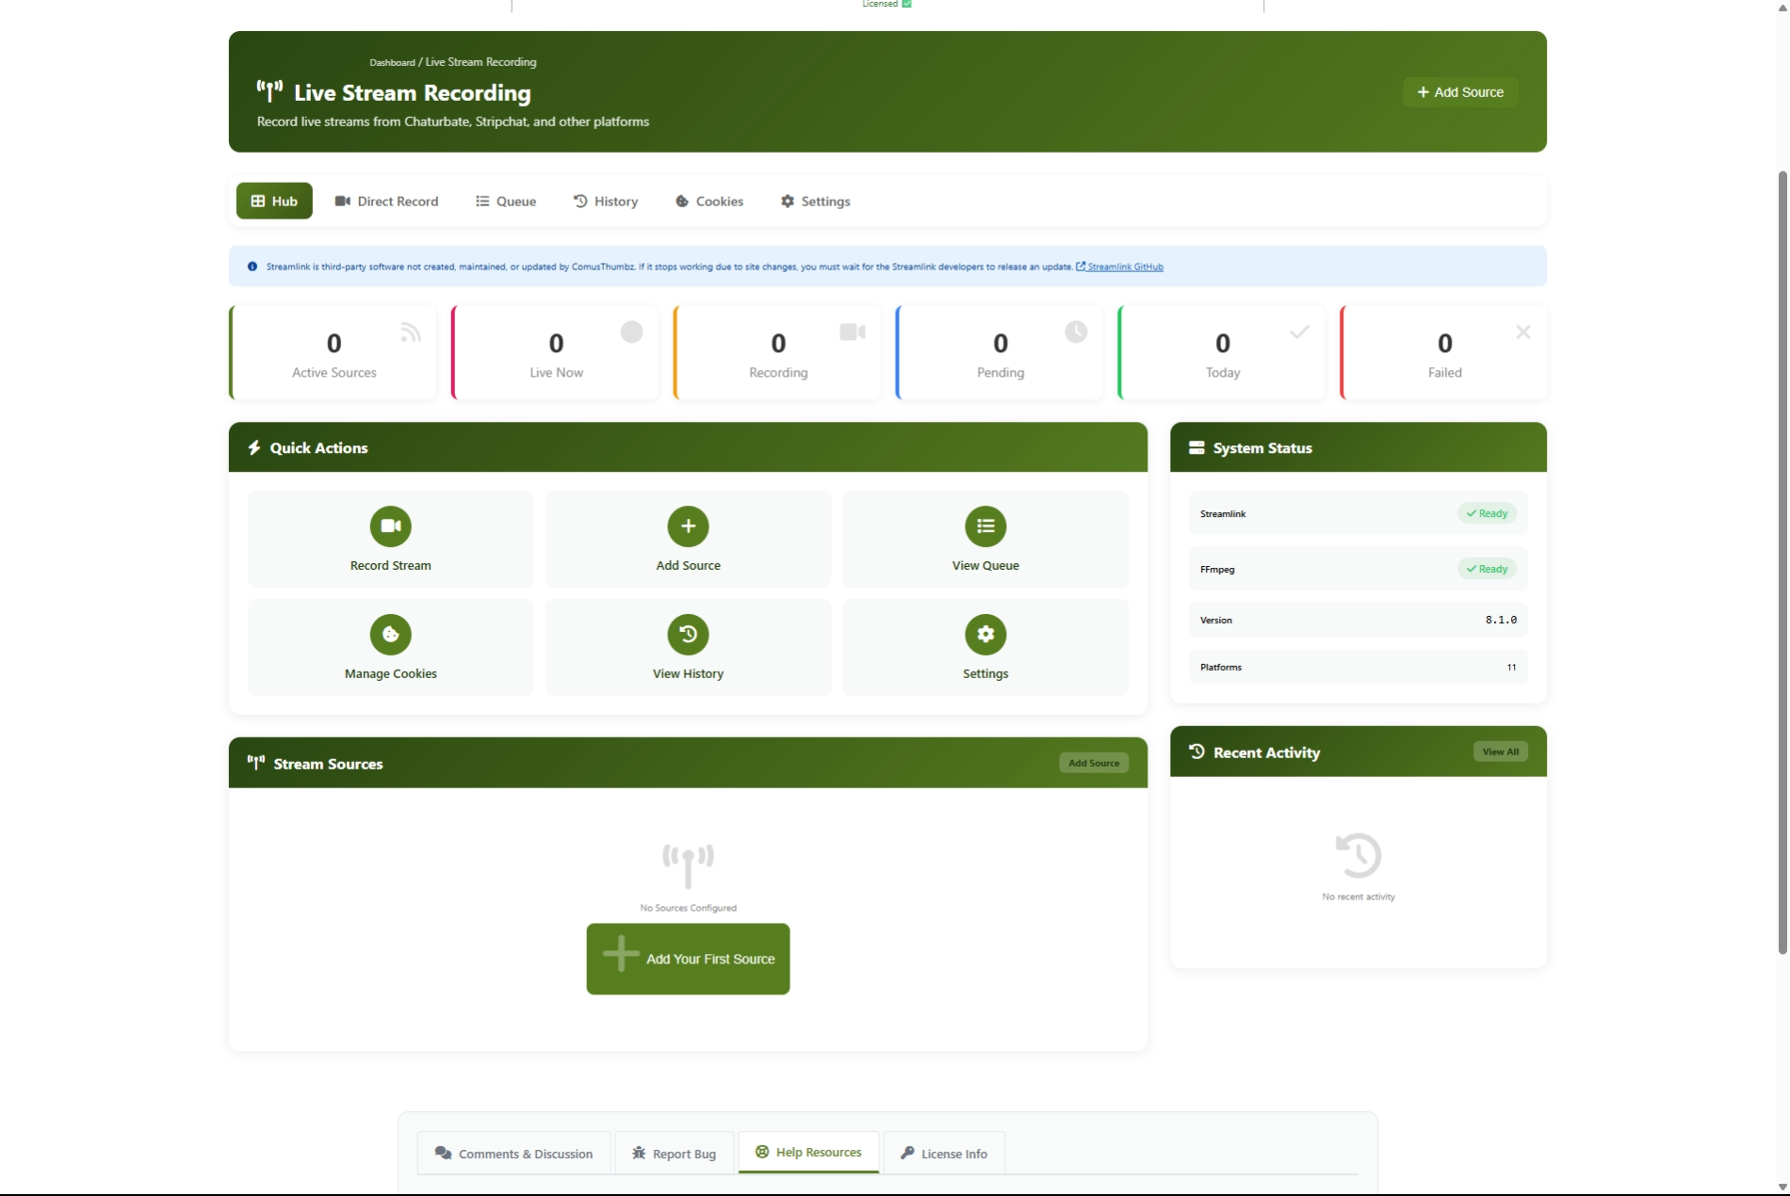Click the Failed stat card X icon

1522,332
